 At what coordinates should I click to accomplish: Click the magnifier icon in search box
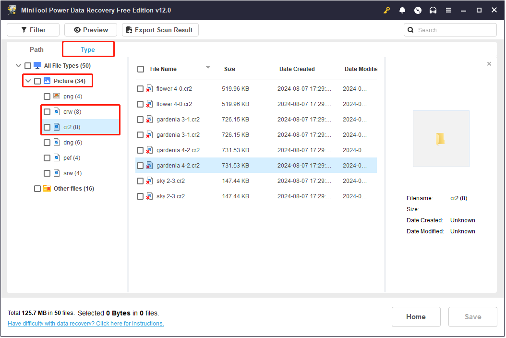(x=410, y=30)
